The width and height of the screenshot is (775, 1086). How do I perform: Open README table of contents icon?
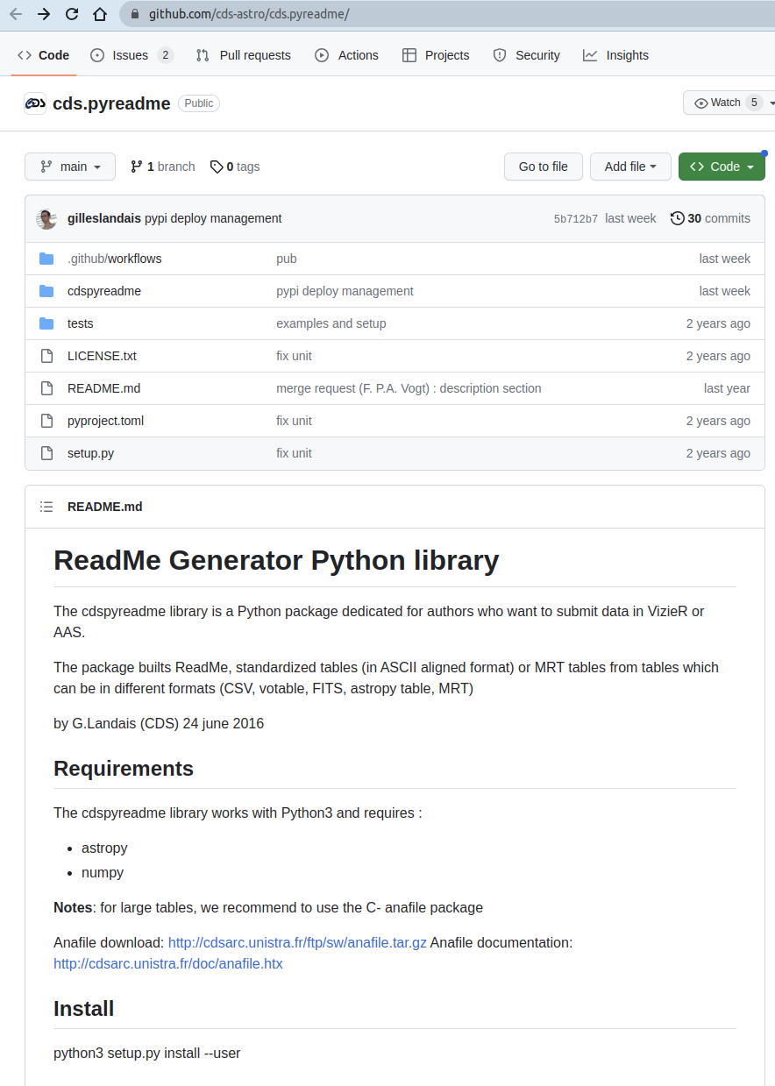[47, 507]
